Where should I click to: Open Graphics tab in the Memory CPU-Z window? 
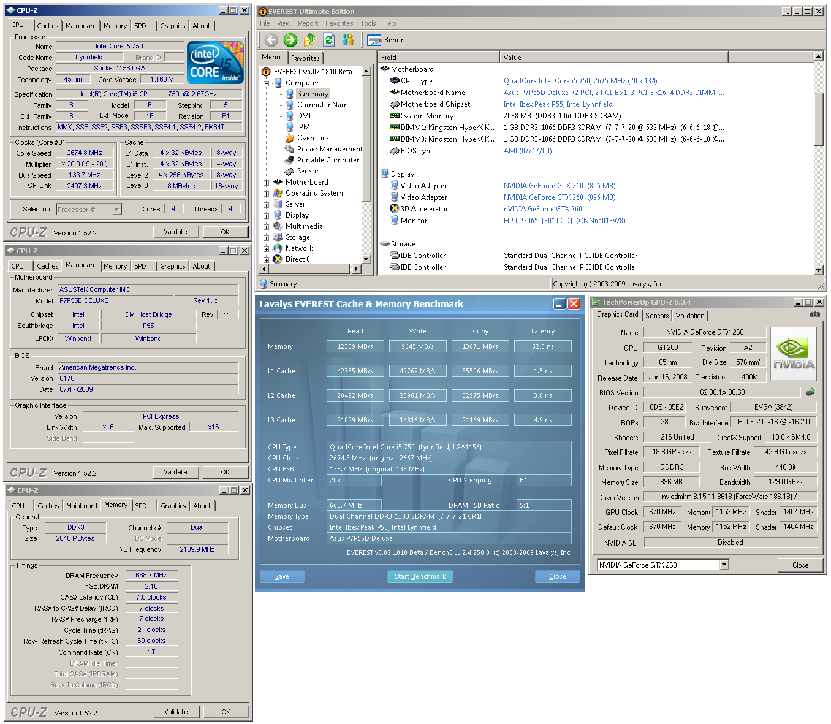(x=173, y=506)
